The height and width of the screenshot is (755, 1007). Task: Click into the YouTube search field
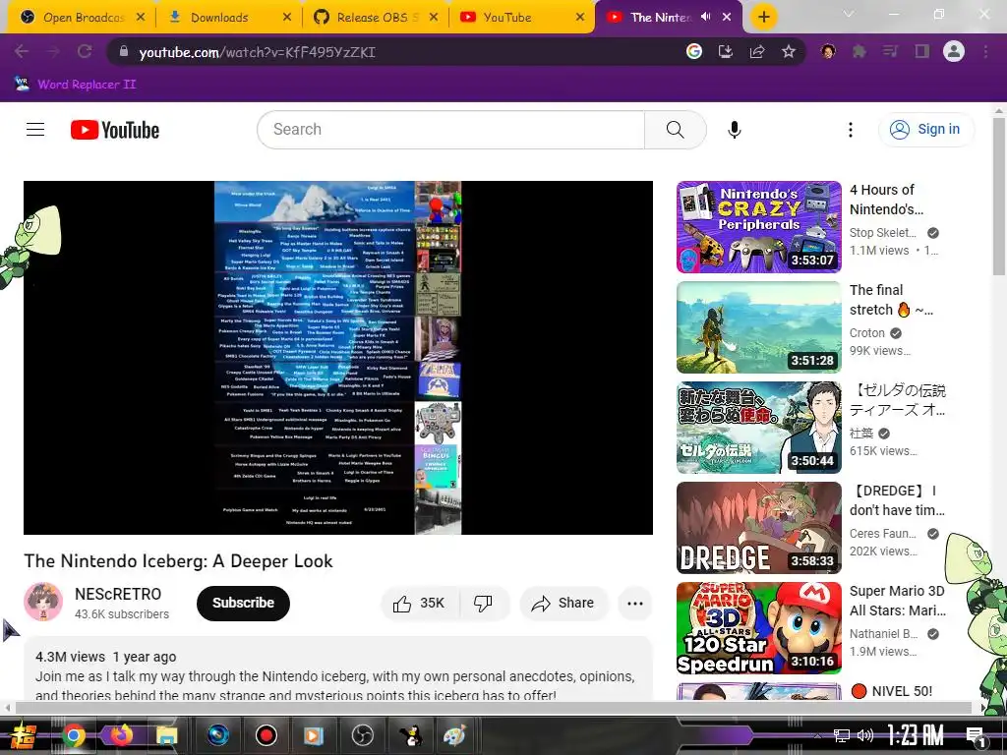pyautogui.click(x=450, y=130)
